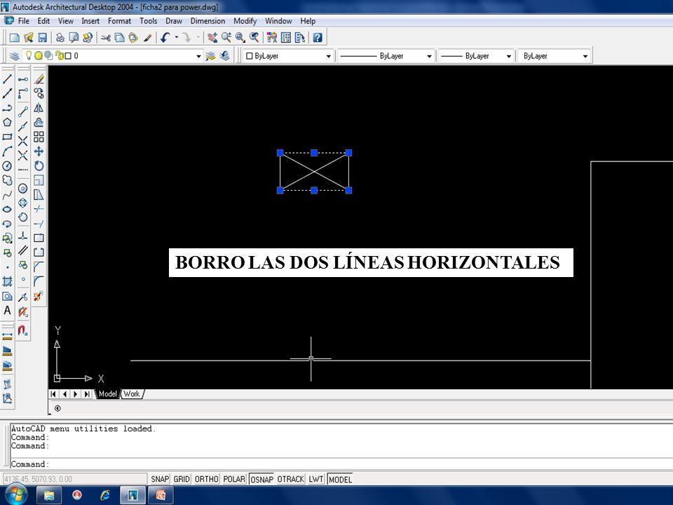Click the Pan Realtime hand icon

[x=212, y=38]
